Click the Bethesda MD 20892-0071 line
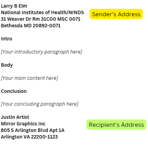This screenshot has height=145, width=148. pos(31,25)
